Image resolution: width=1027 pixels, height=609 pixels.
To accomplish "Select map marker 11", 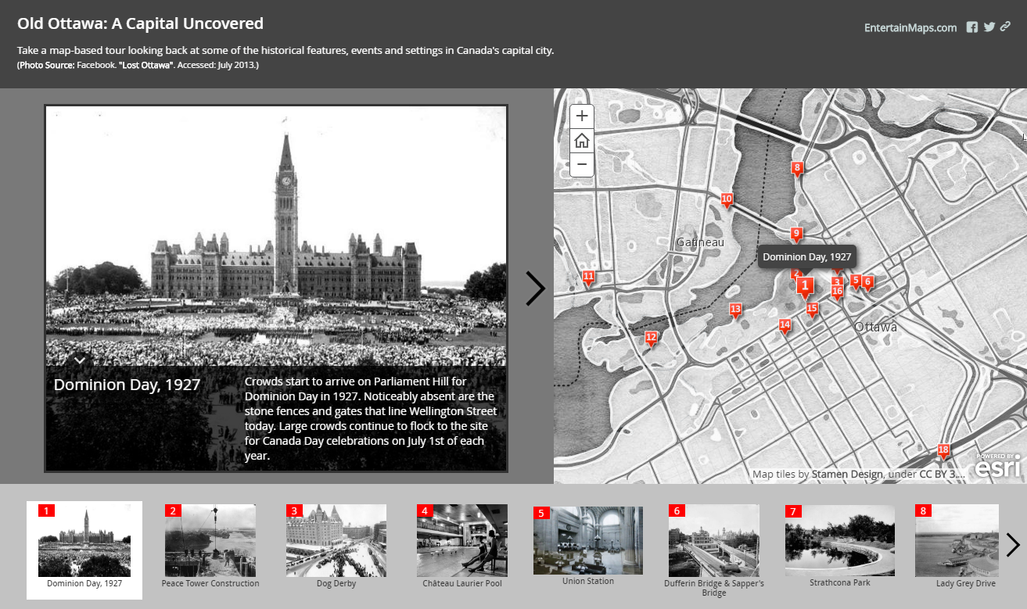I will tap(588, 278).
